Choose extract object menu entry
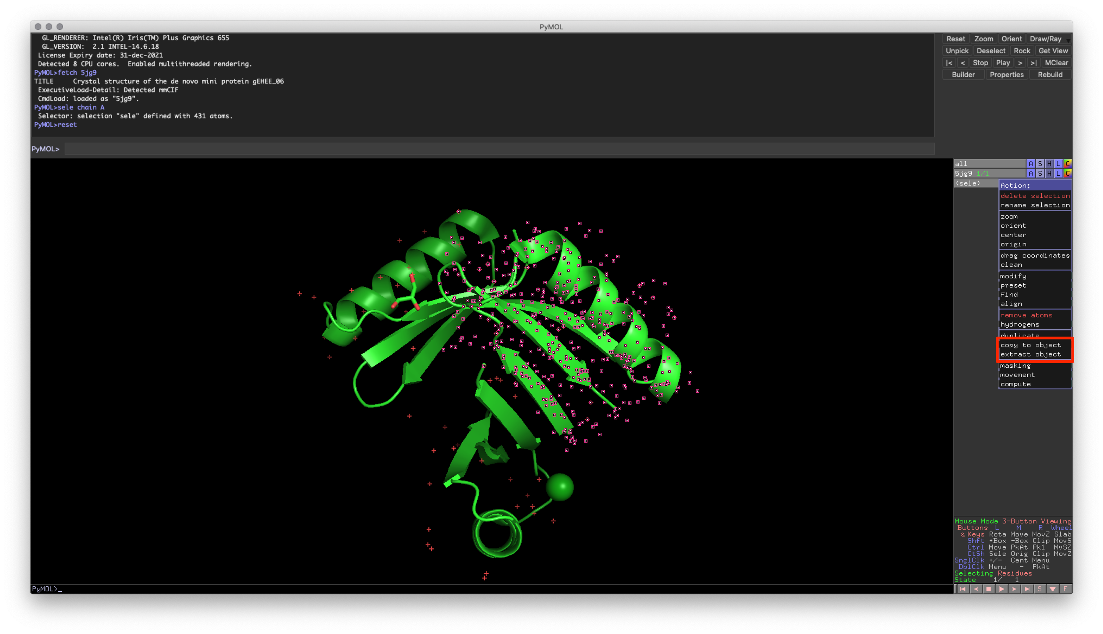This screenshot has width=1103, height=634. tap(1035, 354)
